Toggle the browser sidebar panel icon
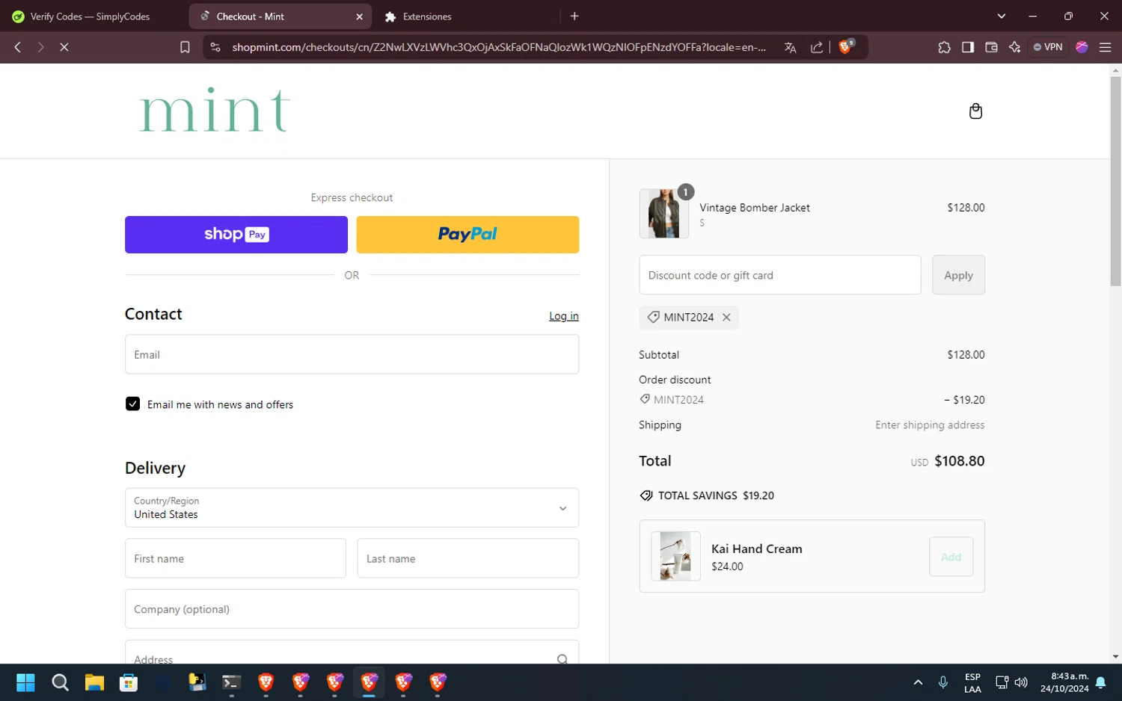This screenshot has height=701, width=1122. tap(968, 47)
